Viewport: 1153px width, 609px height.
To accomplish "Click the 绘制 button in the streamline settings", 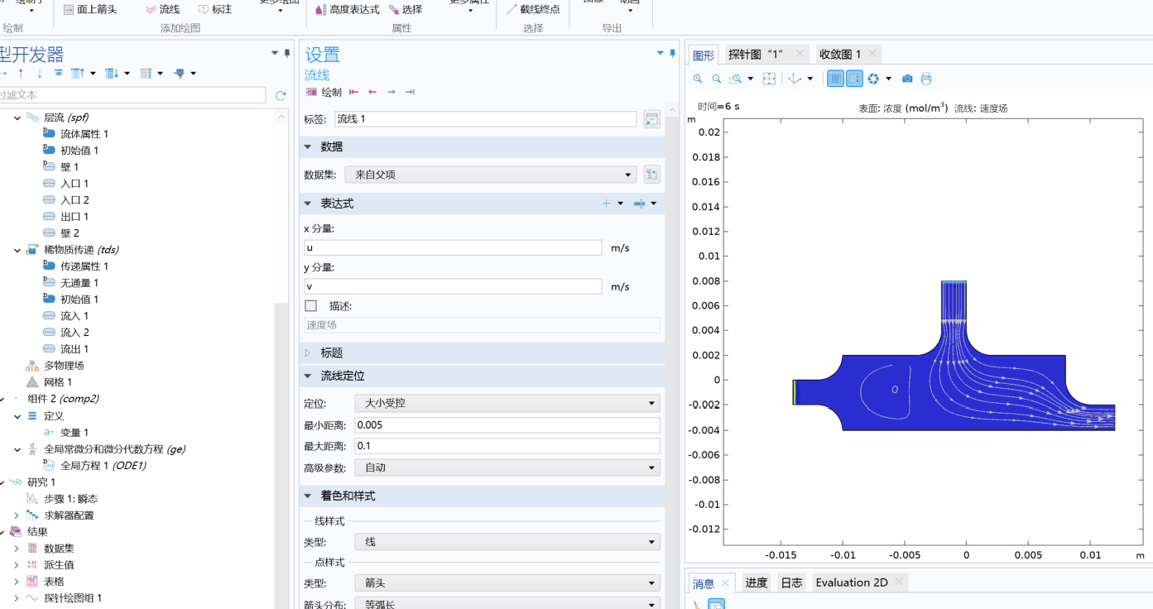I will (329, 92).
